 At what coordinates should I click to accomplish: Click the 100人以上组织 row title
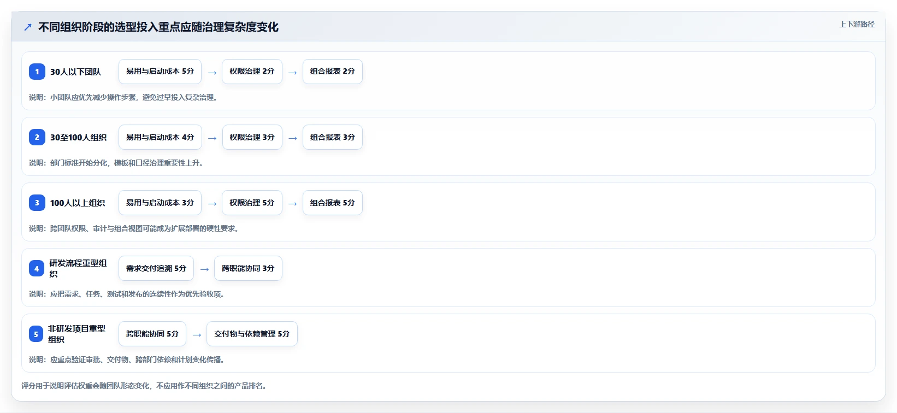coord(78,203)
